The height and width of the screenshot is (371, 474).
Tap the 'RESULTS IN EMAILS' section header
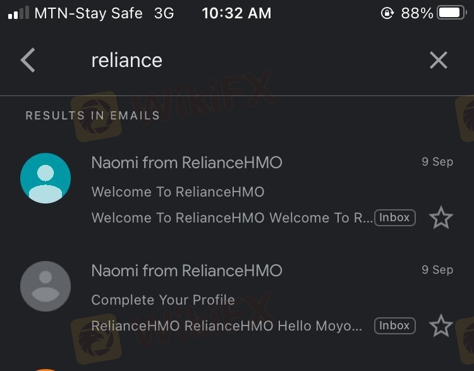click(x=92, y=116)
